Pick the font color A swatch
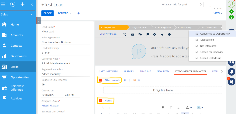 pyautogui.click(x=187, y=107)
